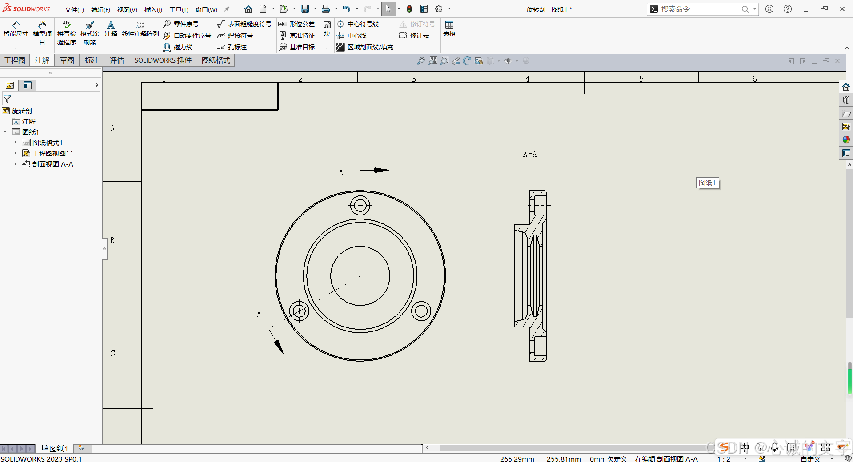Open the Smart Dimension dropdown arrow

pos(16,48)
